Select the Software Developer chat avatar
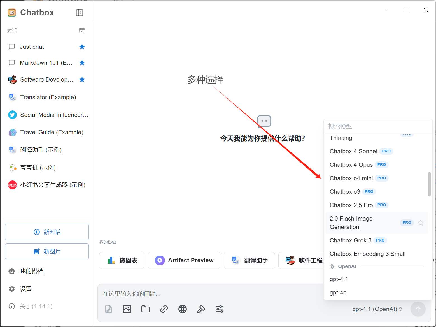This screenshot has width=436, height=327. pos(12,80)
